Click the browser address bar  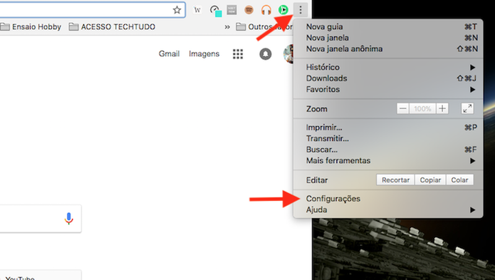point(92,10)
